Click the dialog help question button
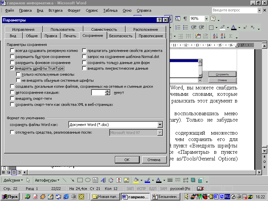This screenshot has height=201, width=268. tap(159, 20)
